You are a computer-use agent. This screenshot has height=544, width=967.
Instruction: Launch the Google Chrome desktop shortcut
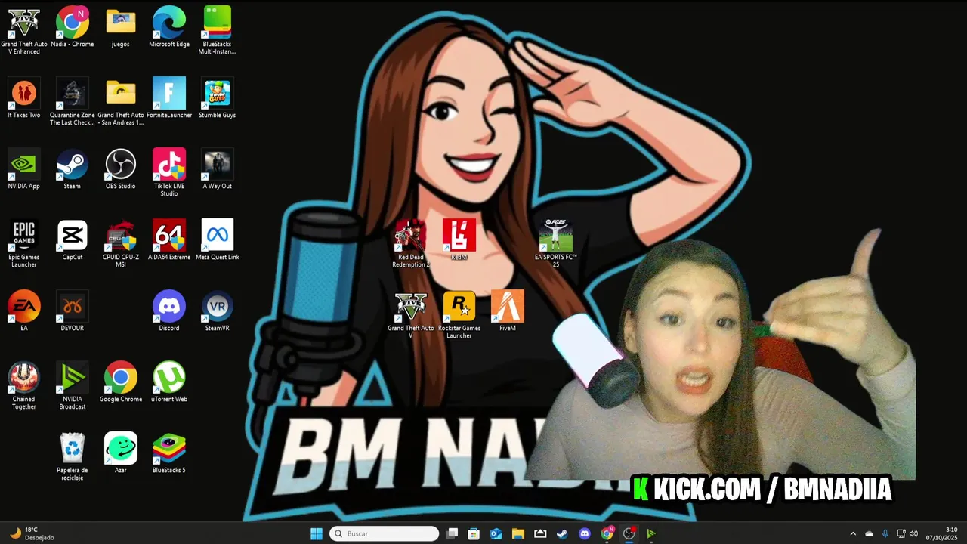[x=121, y=382]
